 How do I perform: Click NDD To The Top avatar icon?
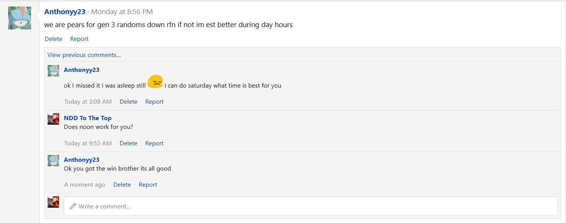coord(53,119)
